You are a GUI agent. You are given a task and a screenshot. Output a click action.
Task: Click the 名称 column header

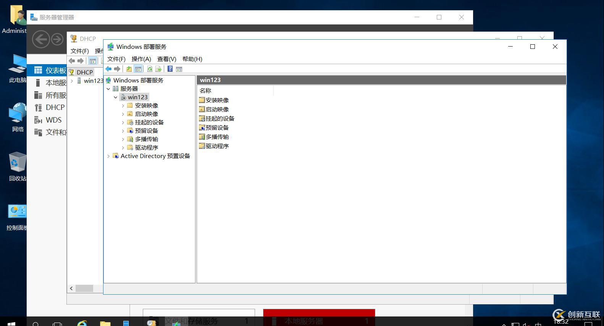(236, 91)
